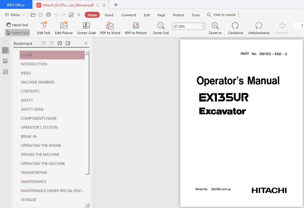
Task: Click the Undo arrow icon
Action: [x=56, y=15]
